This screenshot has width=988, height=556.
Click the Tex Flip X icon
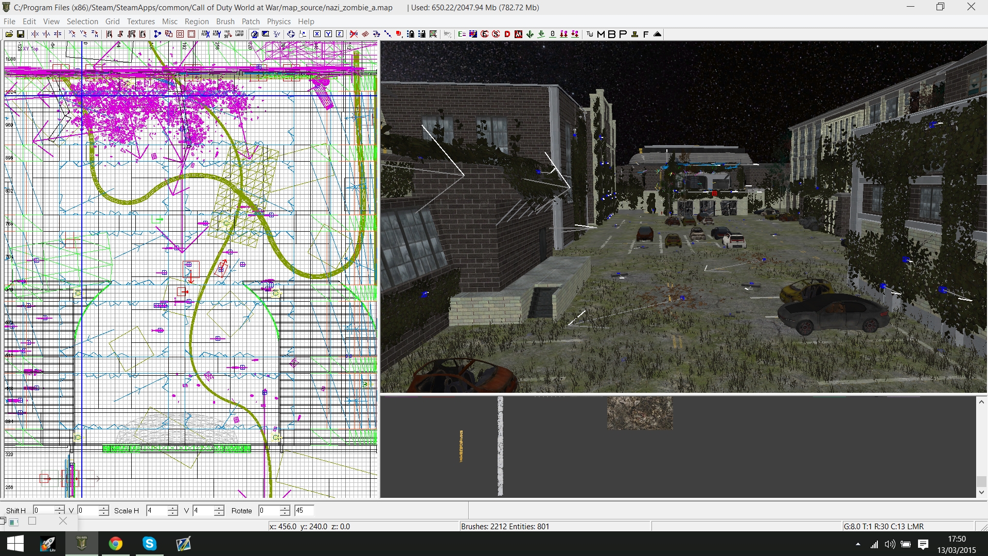206,34
